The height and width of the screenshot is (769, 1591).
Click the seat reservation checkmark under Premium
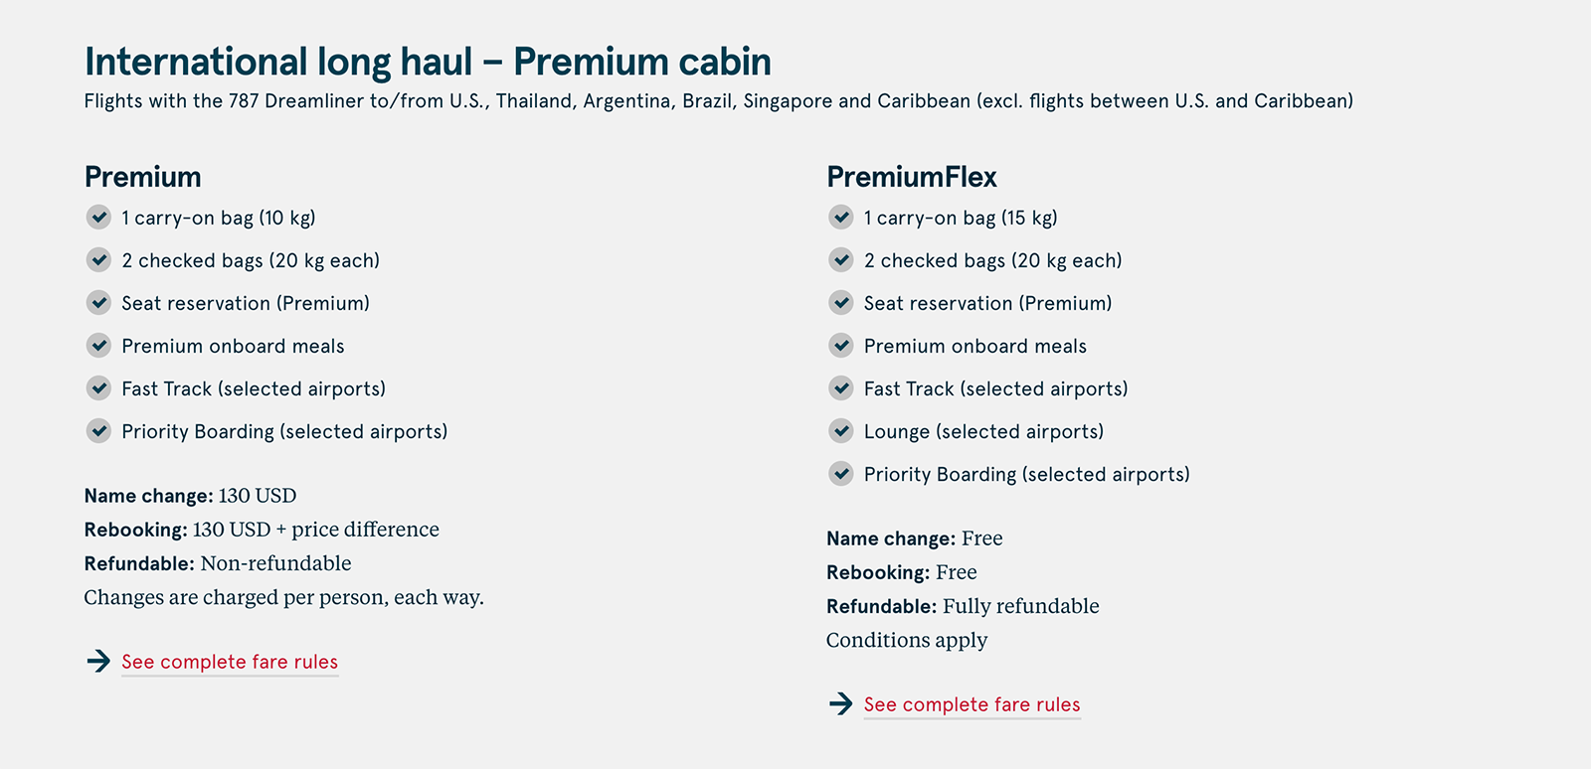tap(98, 302)
